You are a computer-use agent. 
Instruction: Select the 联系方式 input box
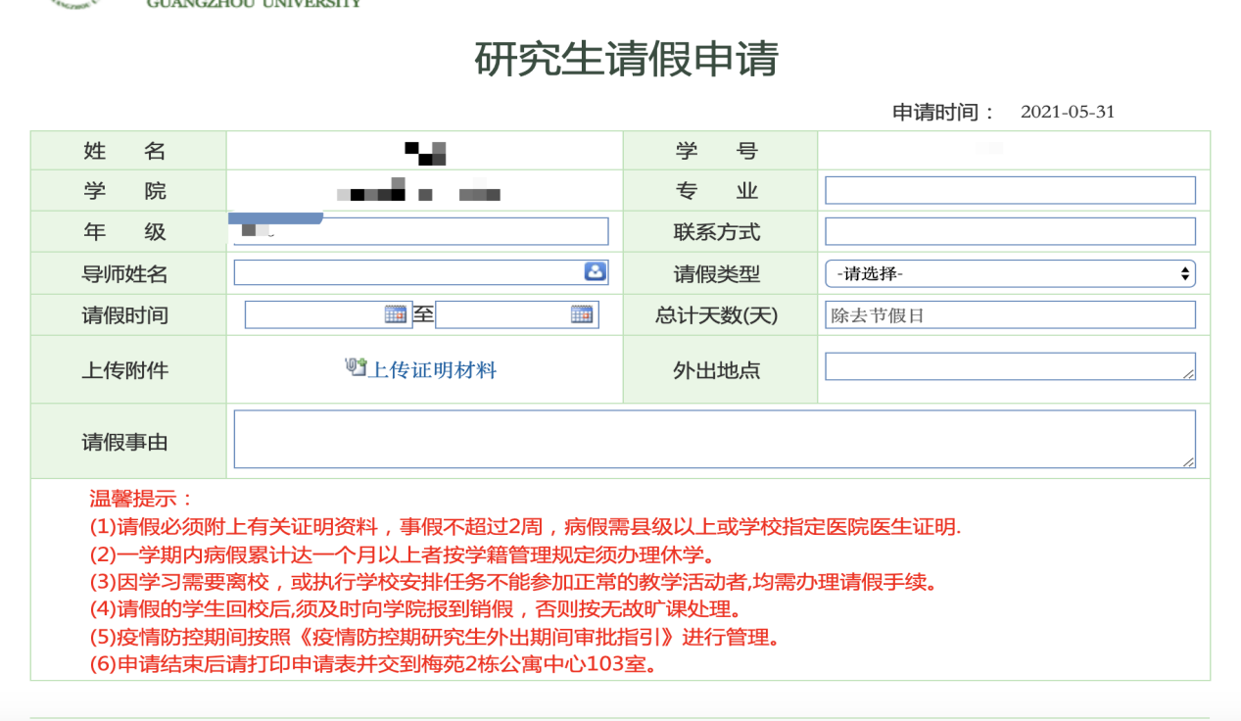coord(1010,231)
